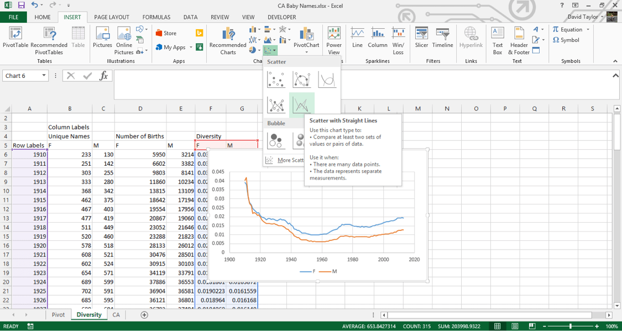Click the Insert Function fx button
622x331 pixels.
[103, 76]
